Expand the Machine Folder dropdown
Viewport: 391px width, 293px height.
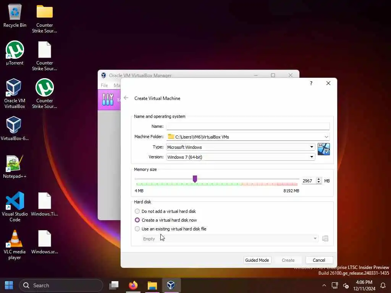pos(326,137)
